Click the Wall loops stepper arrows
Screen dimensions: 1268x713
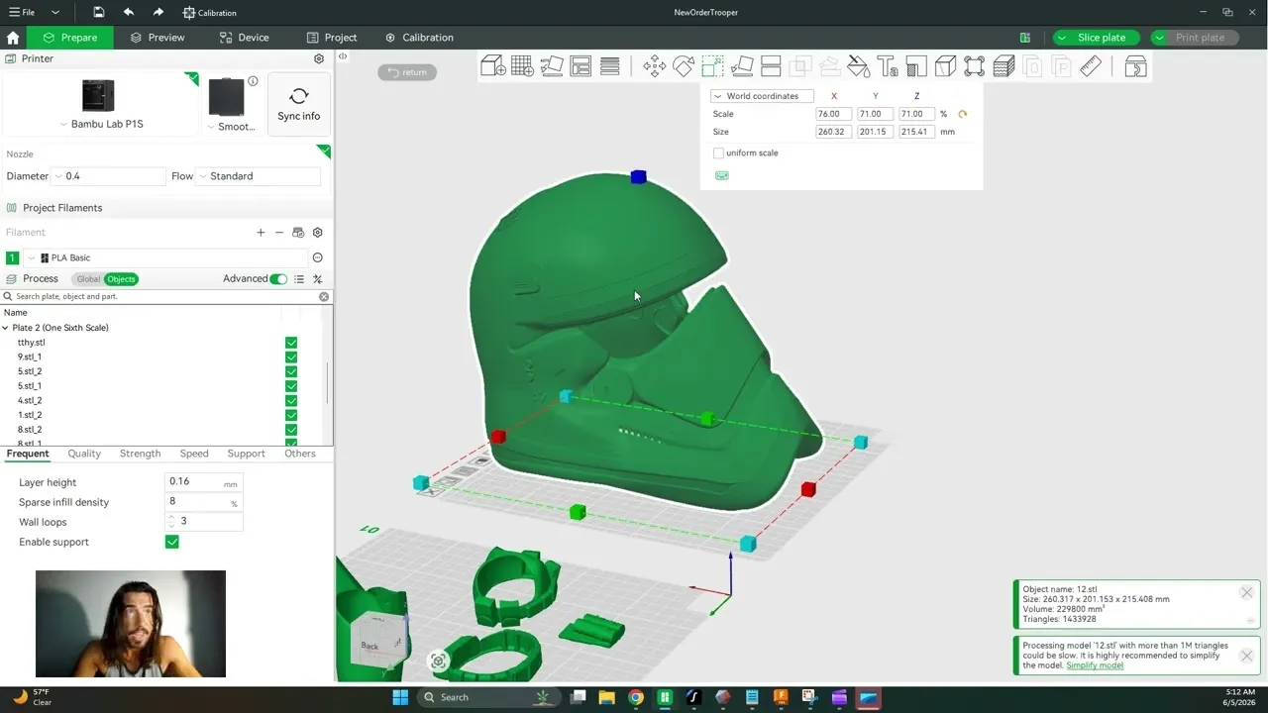pos(171,521)
